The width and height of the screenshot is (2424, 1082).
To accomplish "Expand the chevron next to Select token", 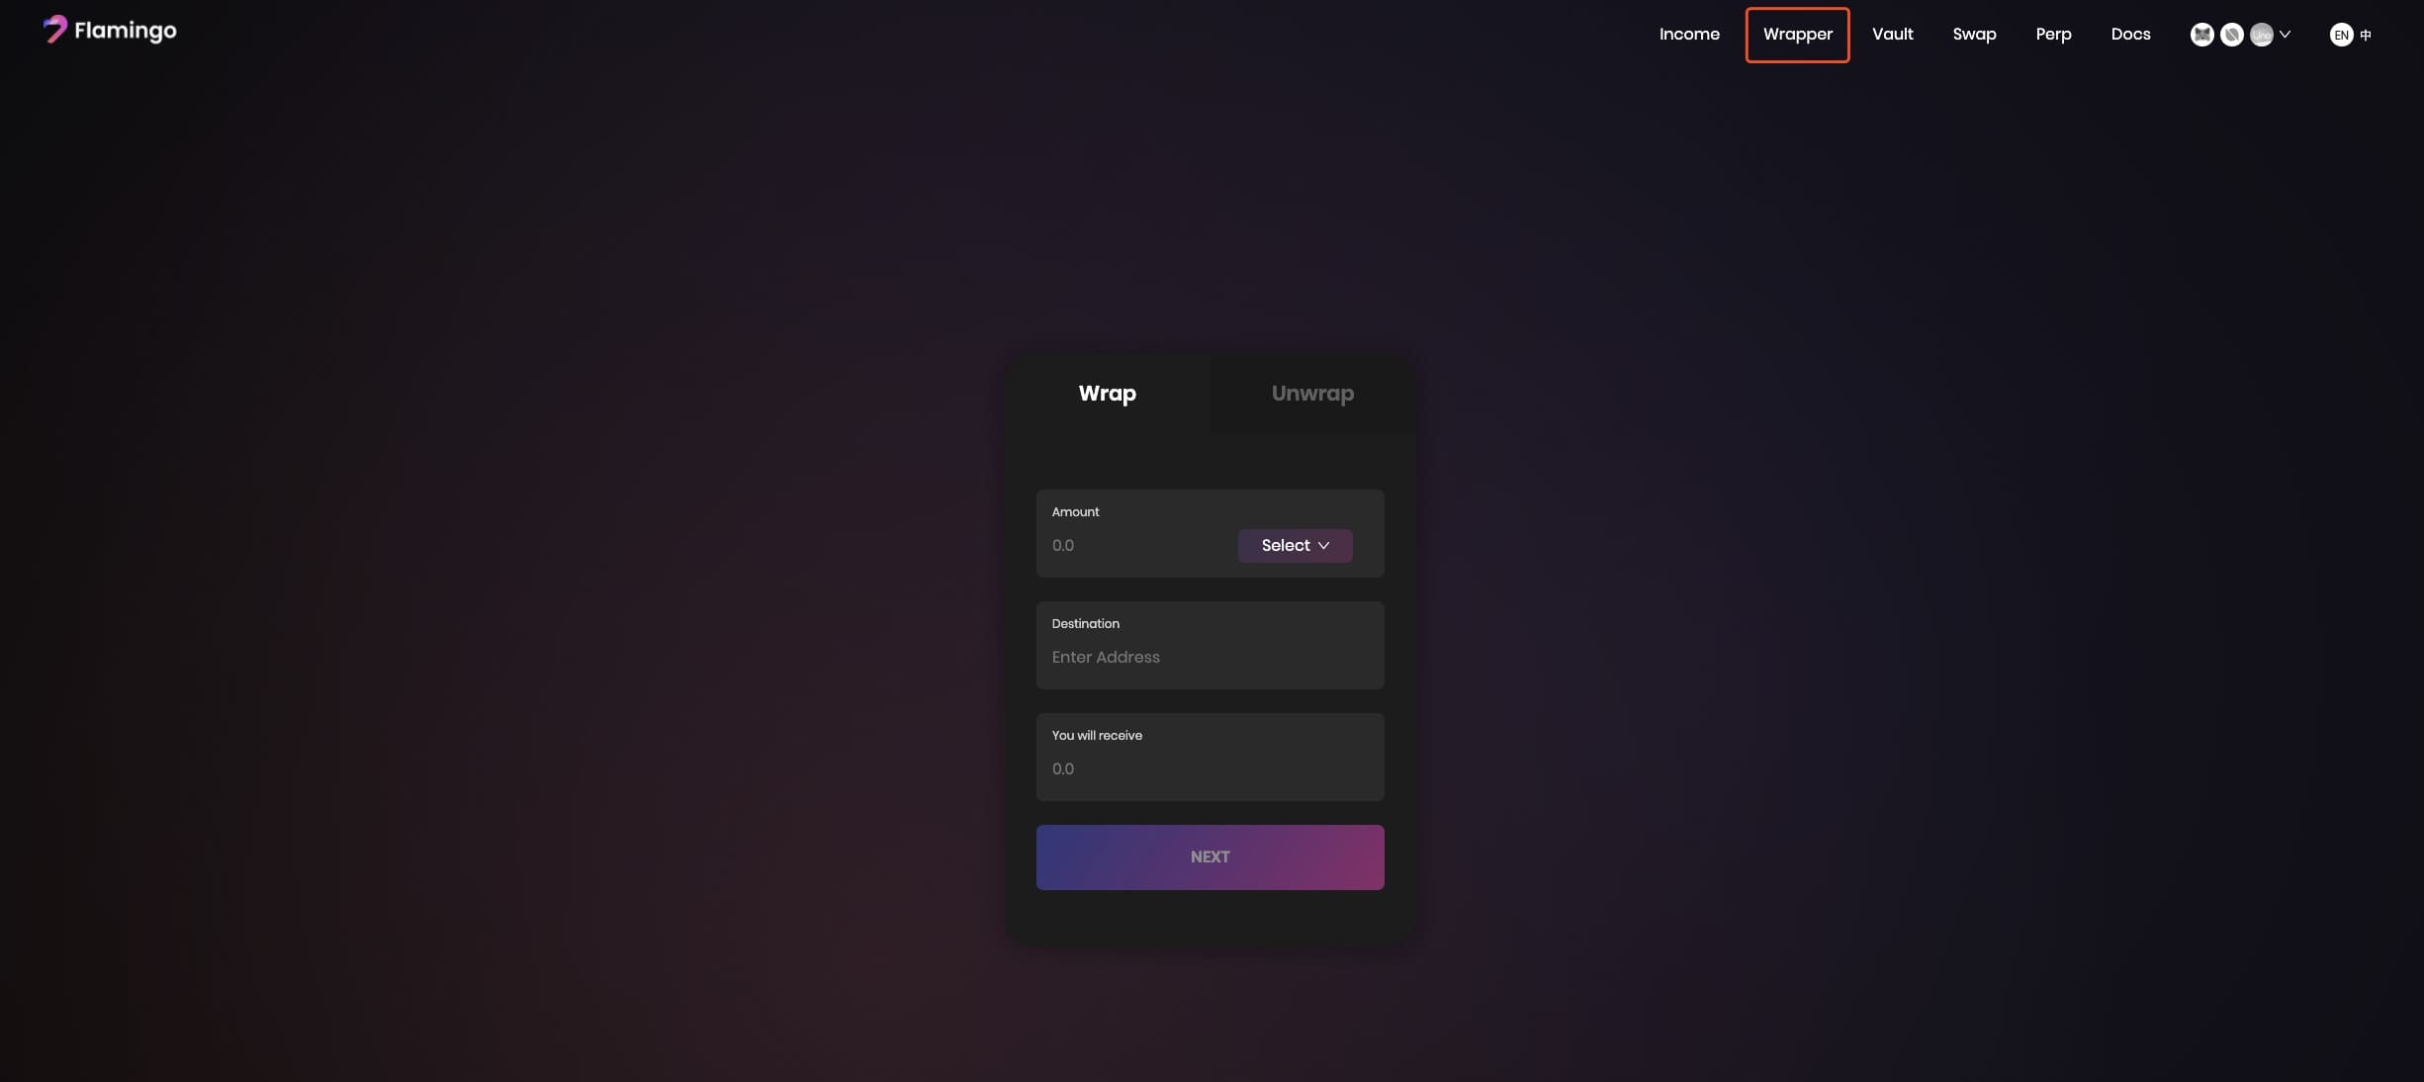I will tap(1325, 546).
